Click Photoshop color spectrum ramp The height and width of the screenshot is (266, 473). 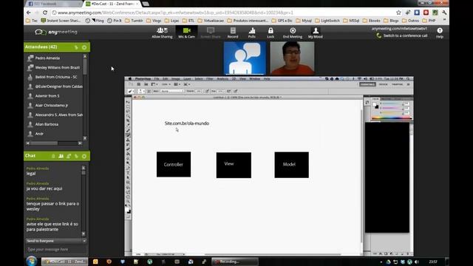point(392,118)
